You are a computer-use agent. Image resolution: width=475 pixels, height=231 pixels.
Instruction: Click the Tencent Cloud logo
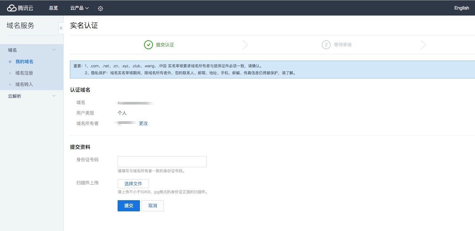pos(20,8)
